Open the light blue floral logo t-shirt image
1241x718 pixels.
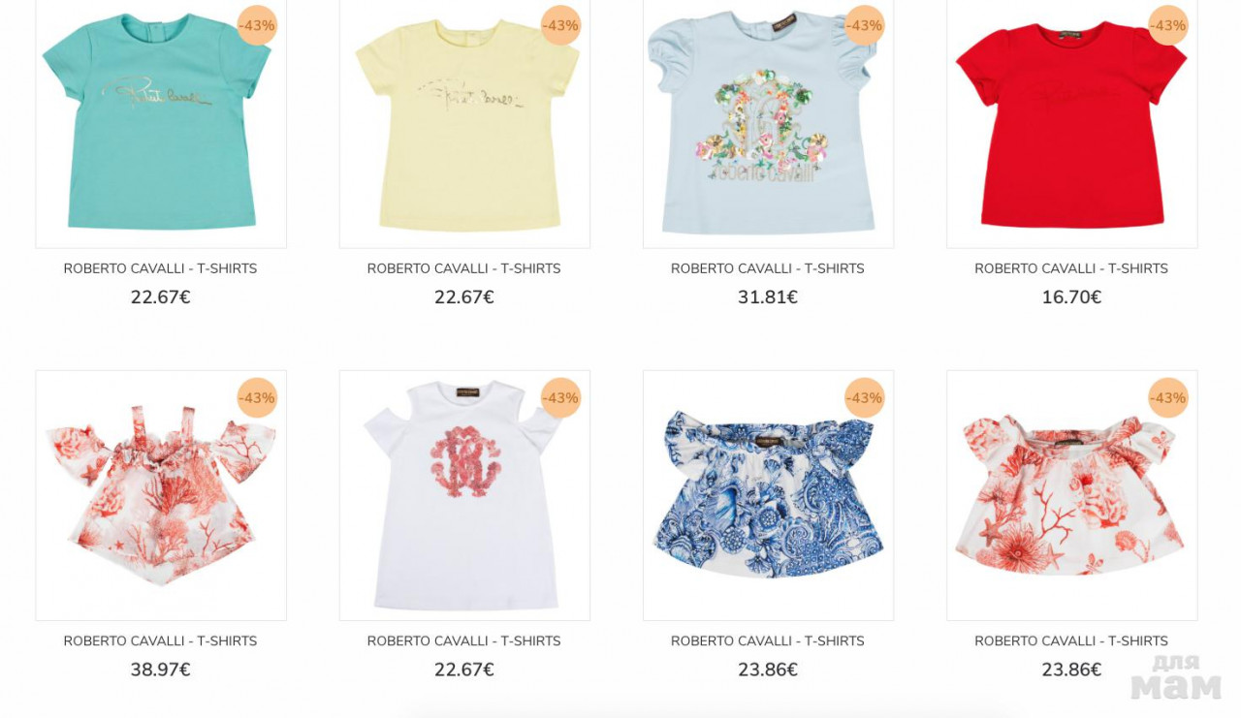tap(768, 123)
